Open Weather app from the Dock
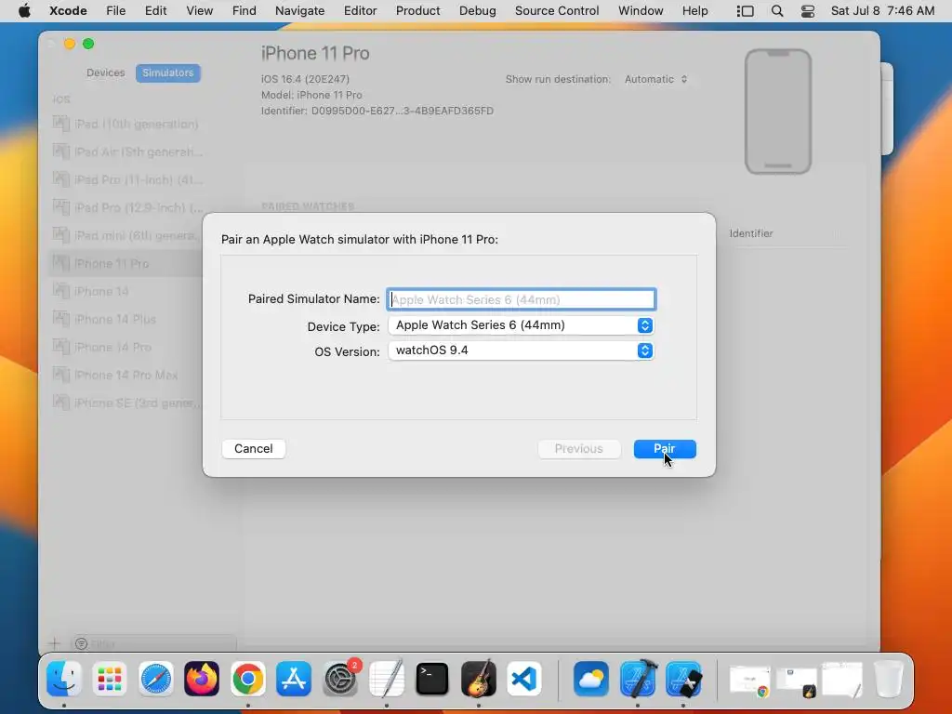The width and height of the screenshot is (952, 714). coord(591,678)
